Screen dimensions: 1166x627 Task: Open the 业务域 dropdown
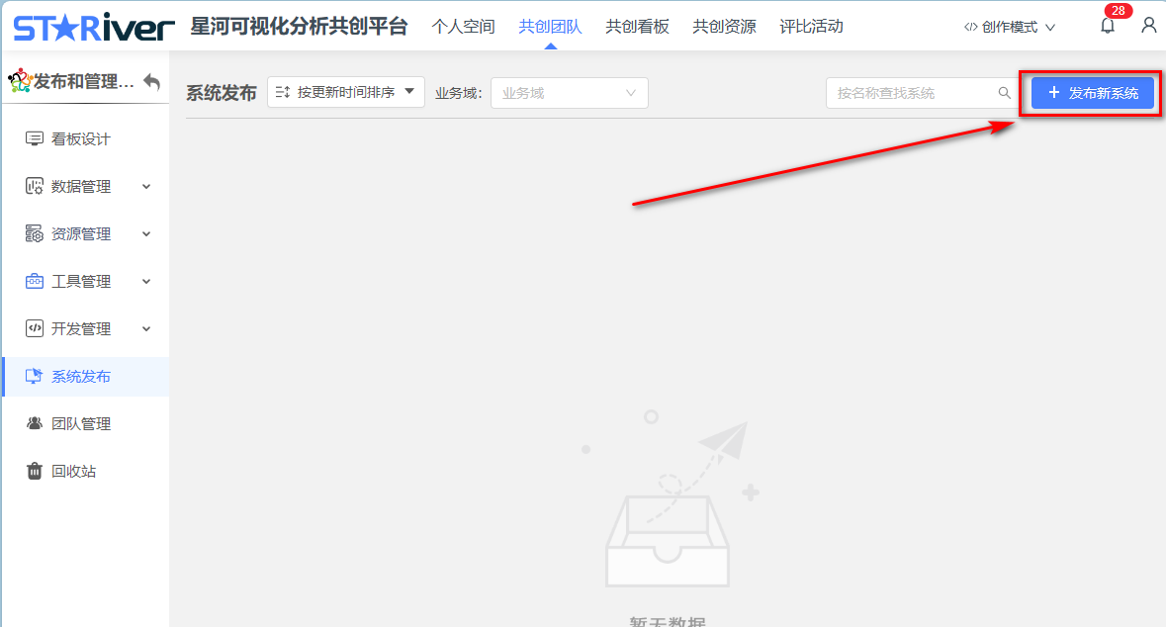(570, 93)
